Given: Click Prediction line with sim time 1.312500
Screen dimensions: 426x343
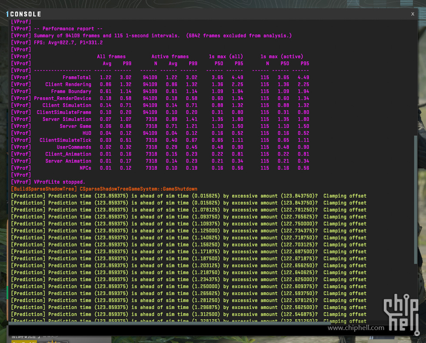Looking at the screenshot, I should [x=189, y=314].
